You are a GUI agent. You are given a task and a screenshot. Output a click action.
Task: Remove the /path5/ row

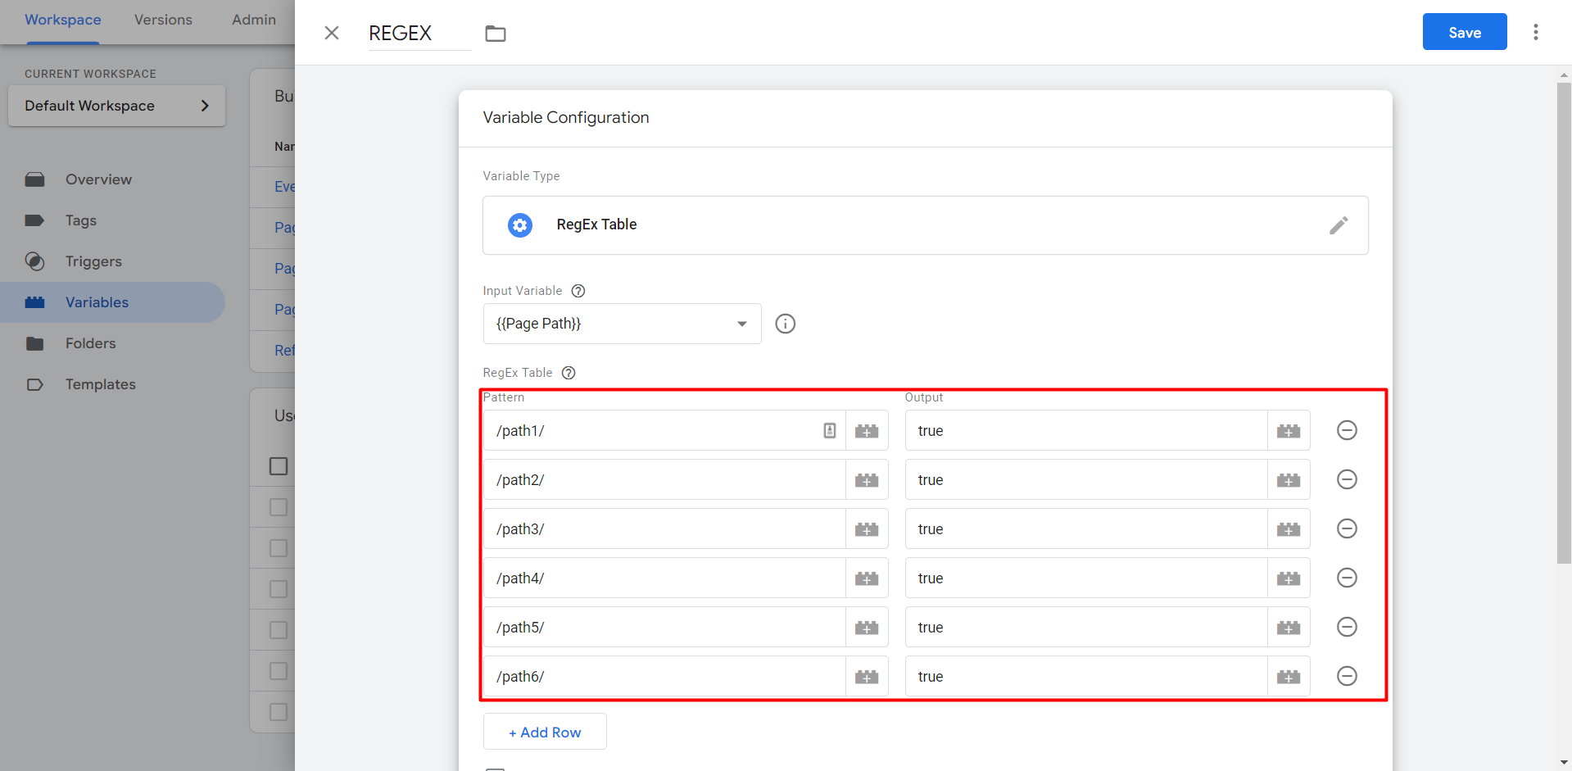click(x=1347, y=627)
